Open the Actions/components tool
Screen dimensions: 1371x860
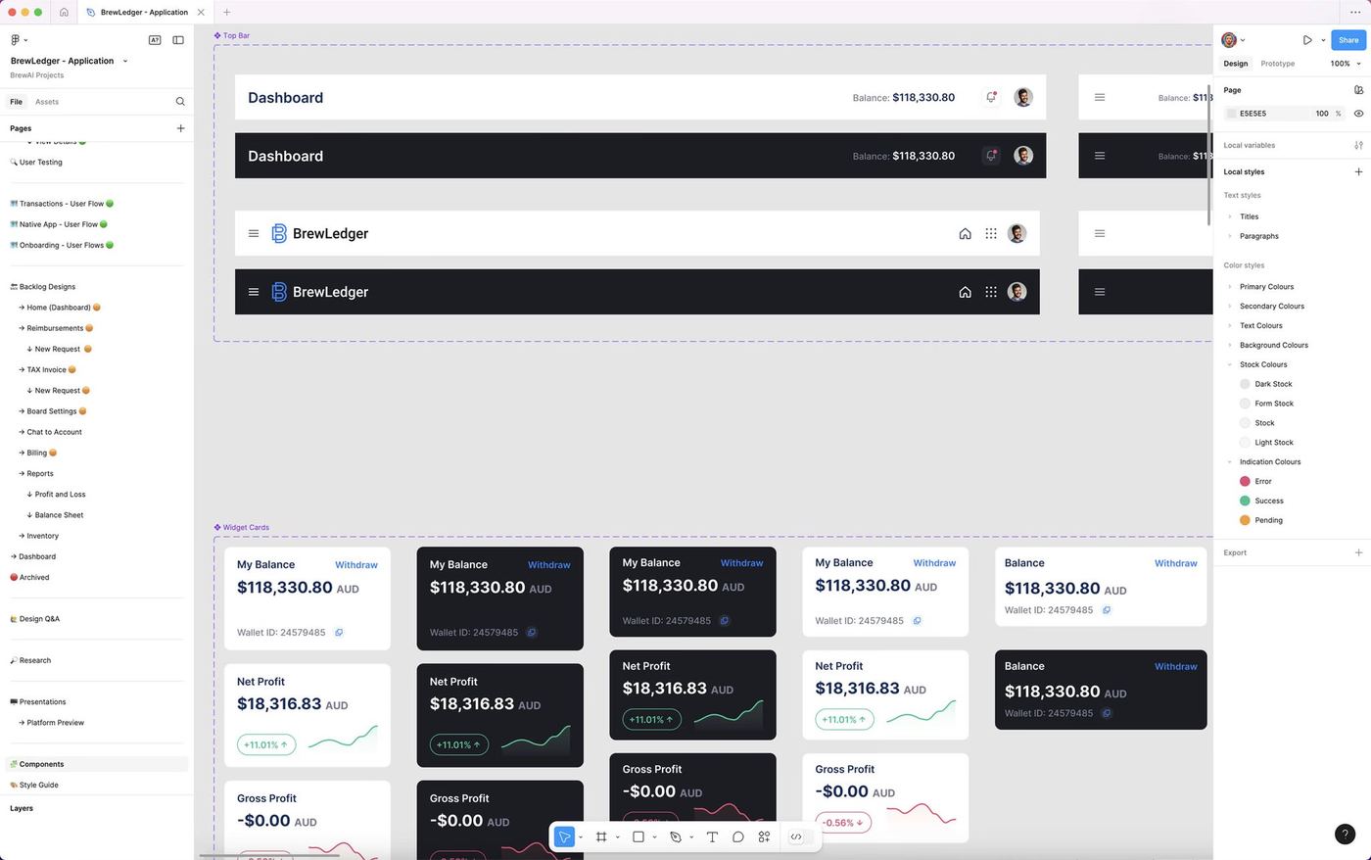[764, 836]
